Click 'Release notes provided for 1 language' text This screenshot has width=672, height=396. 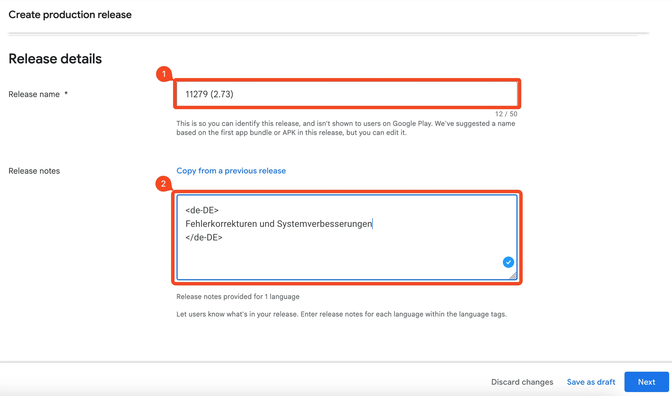tap(238, 296)
